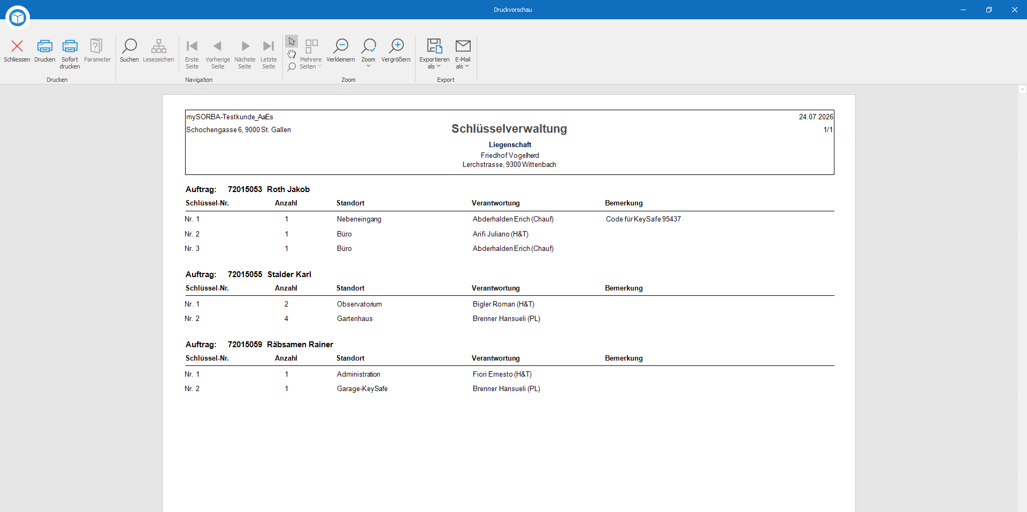Click the Schliessen red X icon

17,46
